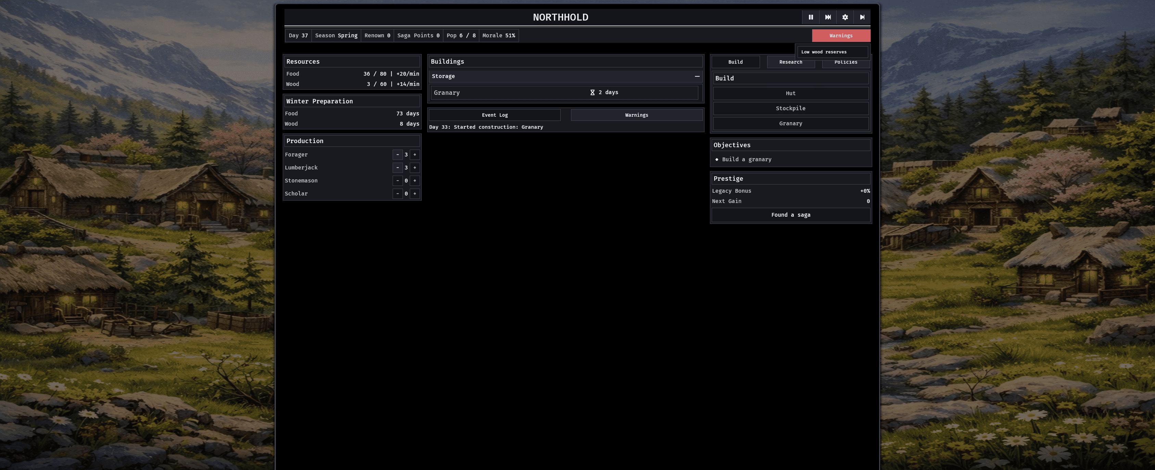Show the Warnings log tab
1155x470 pixels.
pos(636,115)
